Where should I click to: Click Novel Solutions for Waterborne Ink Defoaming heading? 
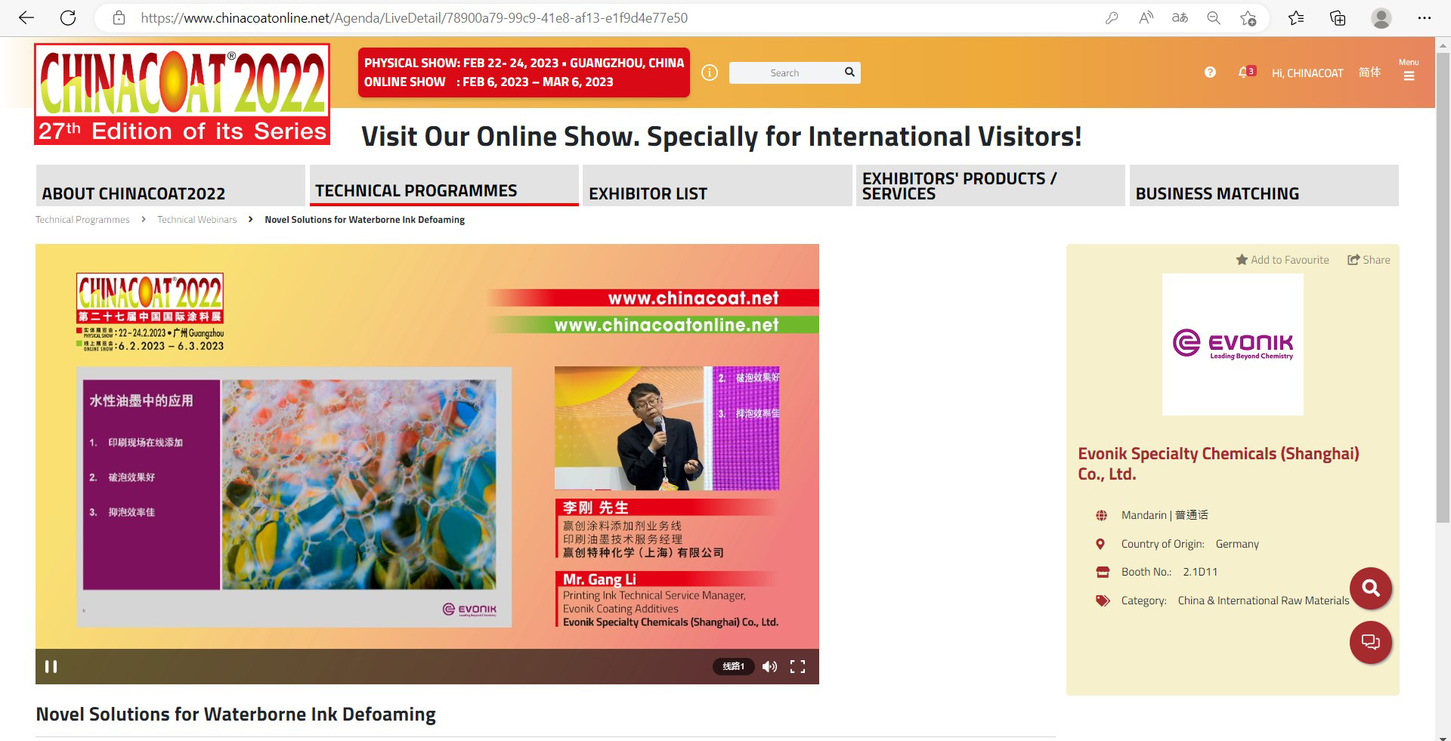pyautogui.click(x=236, y=715)
